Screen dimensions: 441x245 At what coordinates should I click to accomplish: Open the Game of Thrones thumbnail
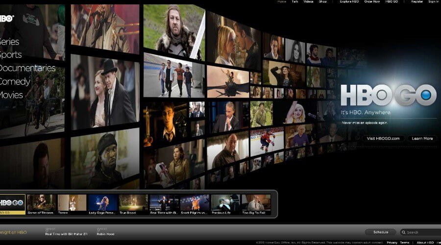pos(41,203)
